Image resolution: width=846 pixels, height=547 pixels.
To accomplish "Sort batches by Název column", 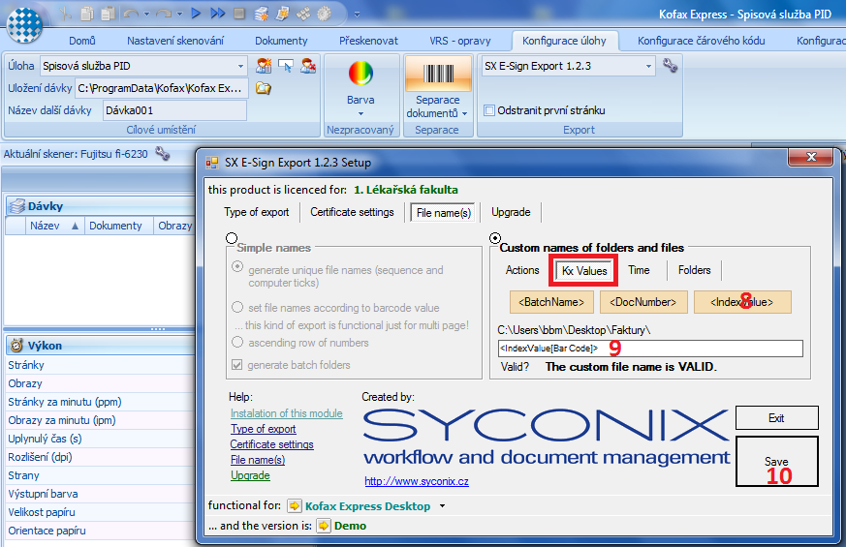I will 55,226.
